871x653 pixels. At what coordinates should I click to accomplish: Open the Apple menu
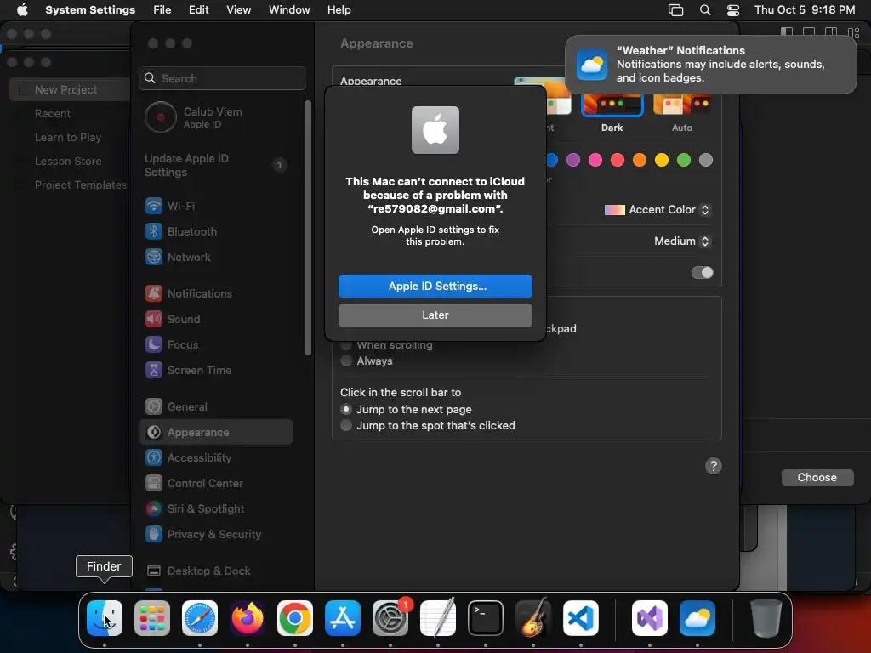click(22, 10)
